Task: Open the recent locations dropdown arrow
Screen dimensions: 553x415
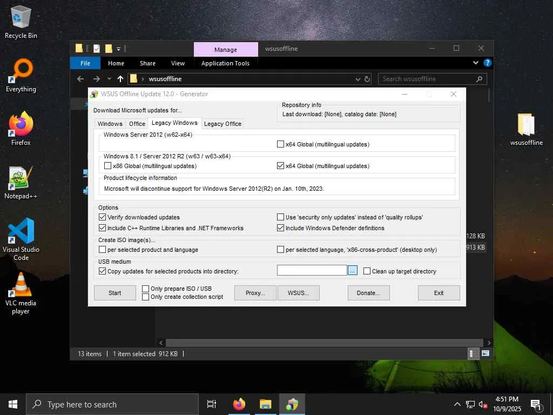Action: pyautogui.click(x=109, y=79)
